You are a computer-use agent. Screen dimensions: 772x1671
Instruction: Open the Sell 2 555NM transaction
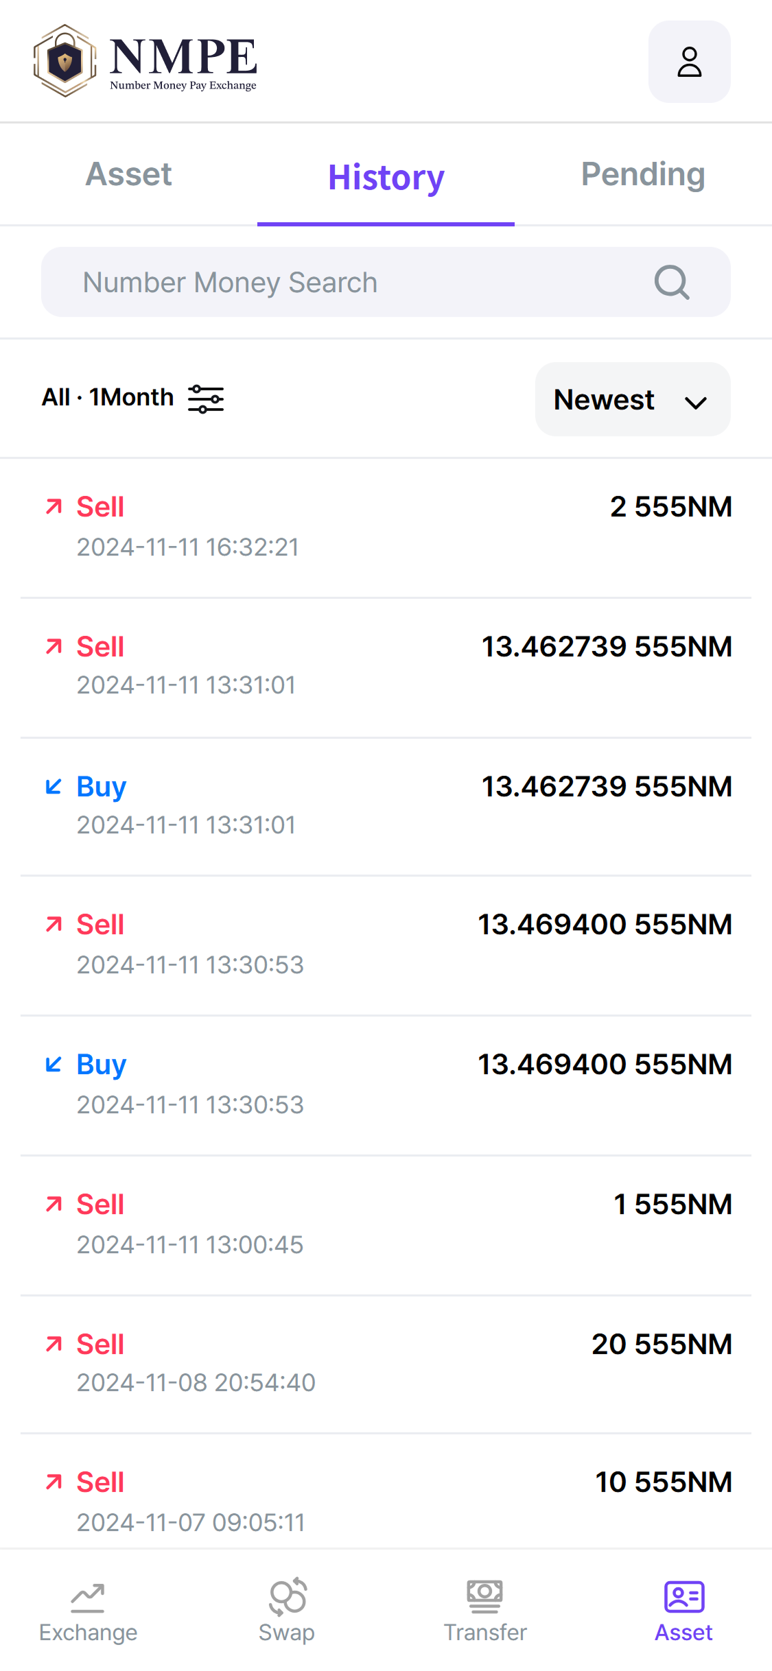coord(386,528)
